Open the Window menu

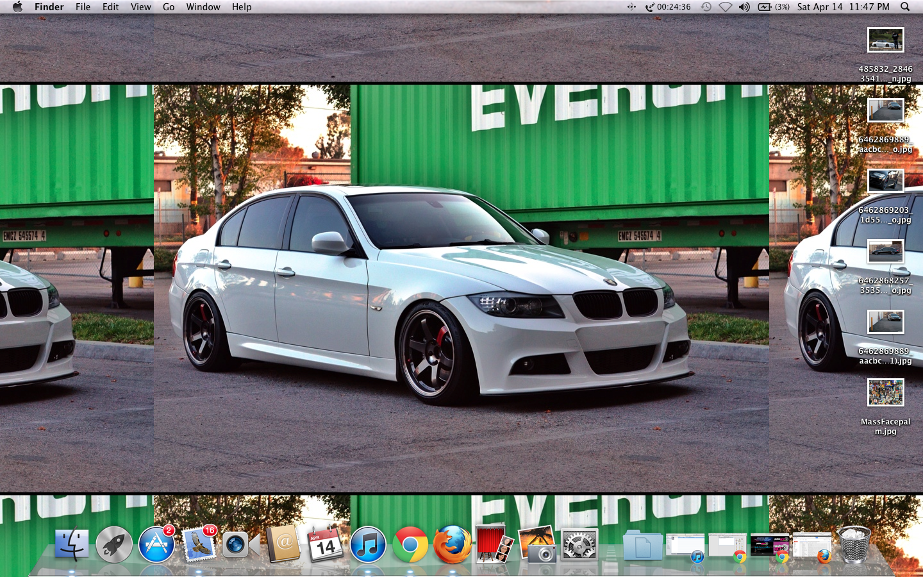click(x=203, y=7)
